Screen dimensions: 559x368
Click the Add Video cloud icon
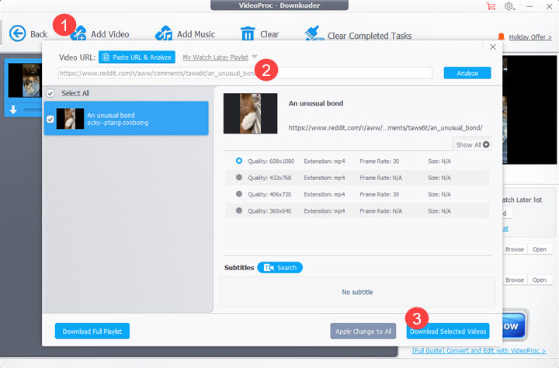(78, 34)
